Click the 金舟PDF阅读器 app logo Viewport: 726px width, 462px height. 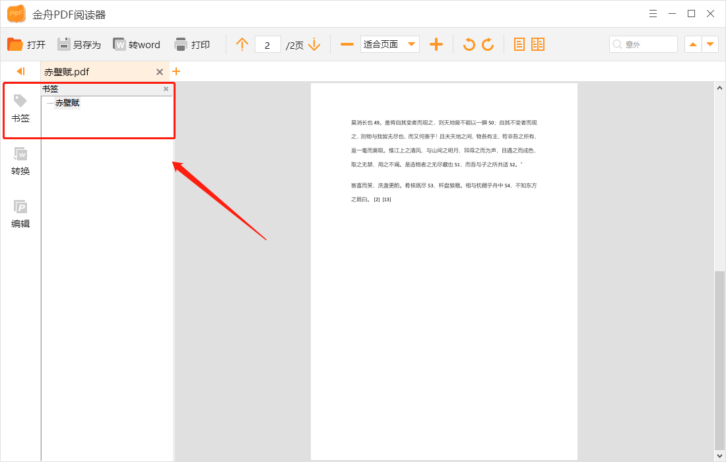(x=16, y=14)
